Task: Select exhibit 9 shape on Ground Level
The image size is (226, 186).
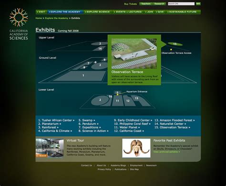Action: coord(104,60)
